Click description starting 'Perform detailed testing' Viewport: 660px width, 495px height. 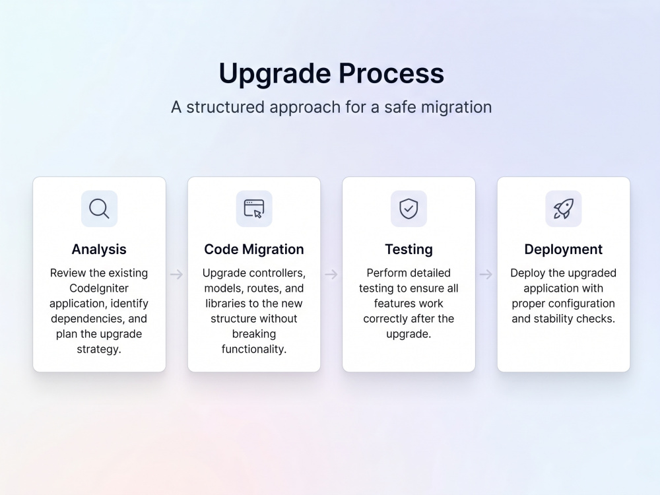click(409, 304)
